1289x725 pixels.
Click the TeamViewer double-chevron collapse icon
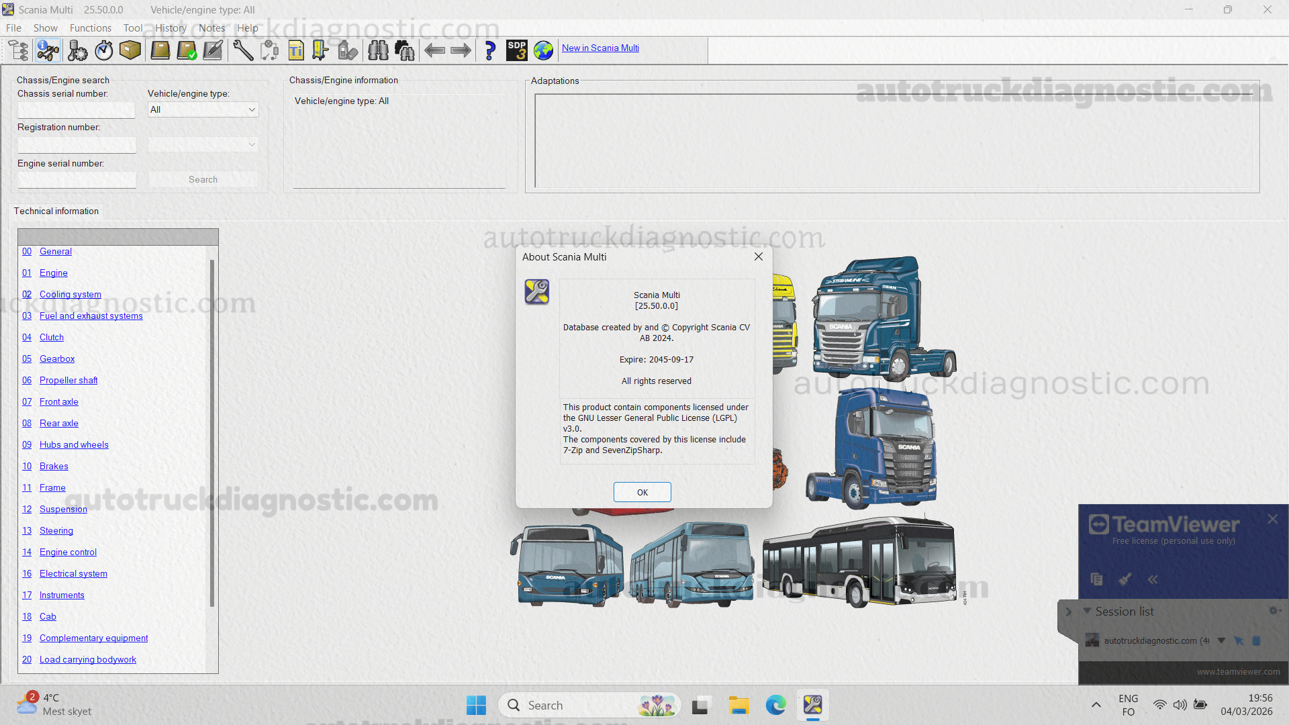[x=1153, y=579]
